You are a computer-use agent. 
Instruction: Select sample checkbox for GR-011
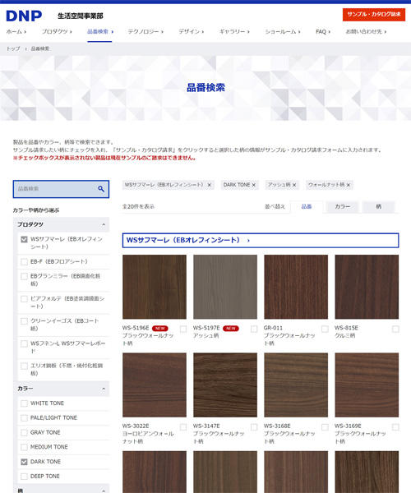[325, 329]
